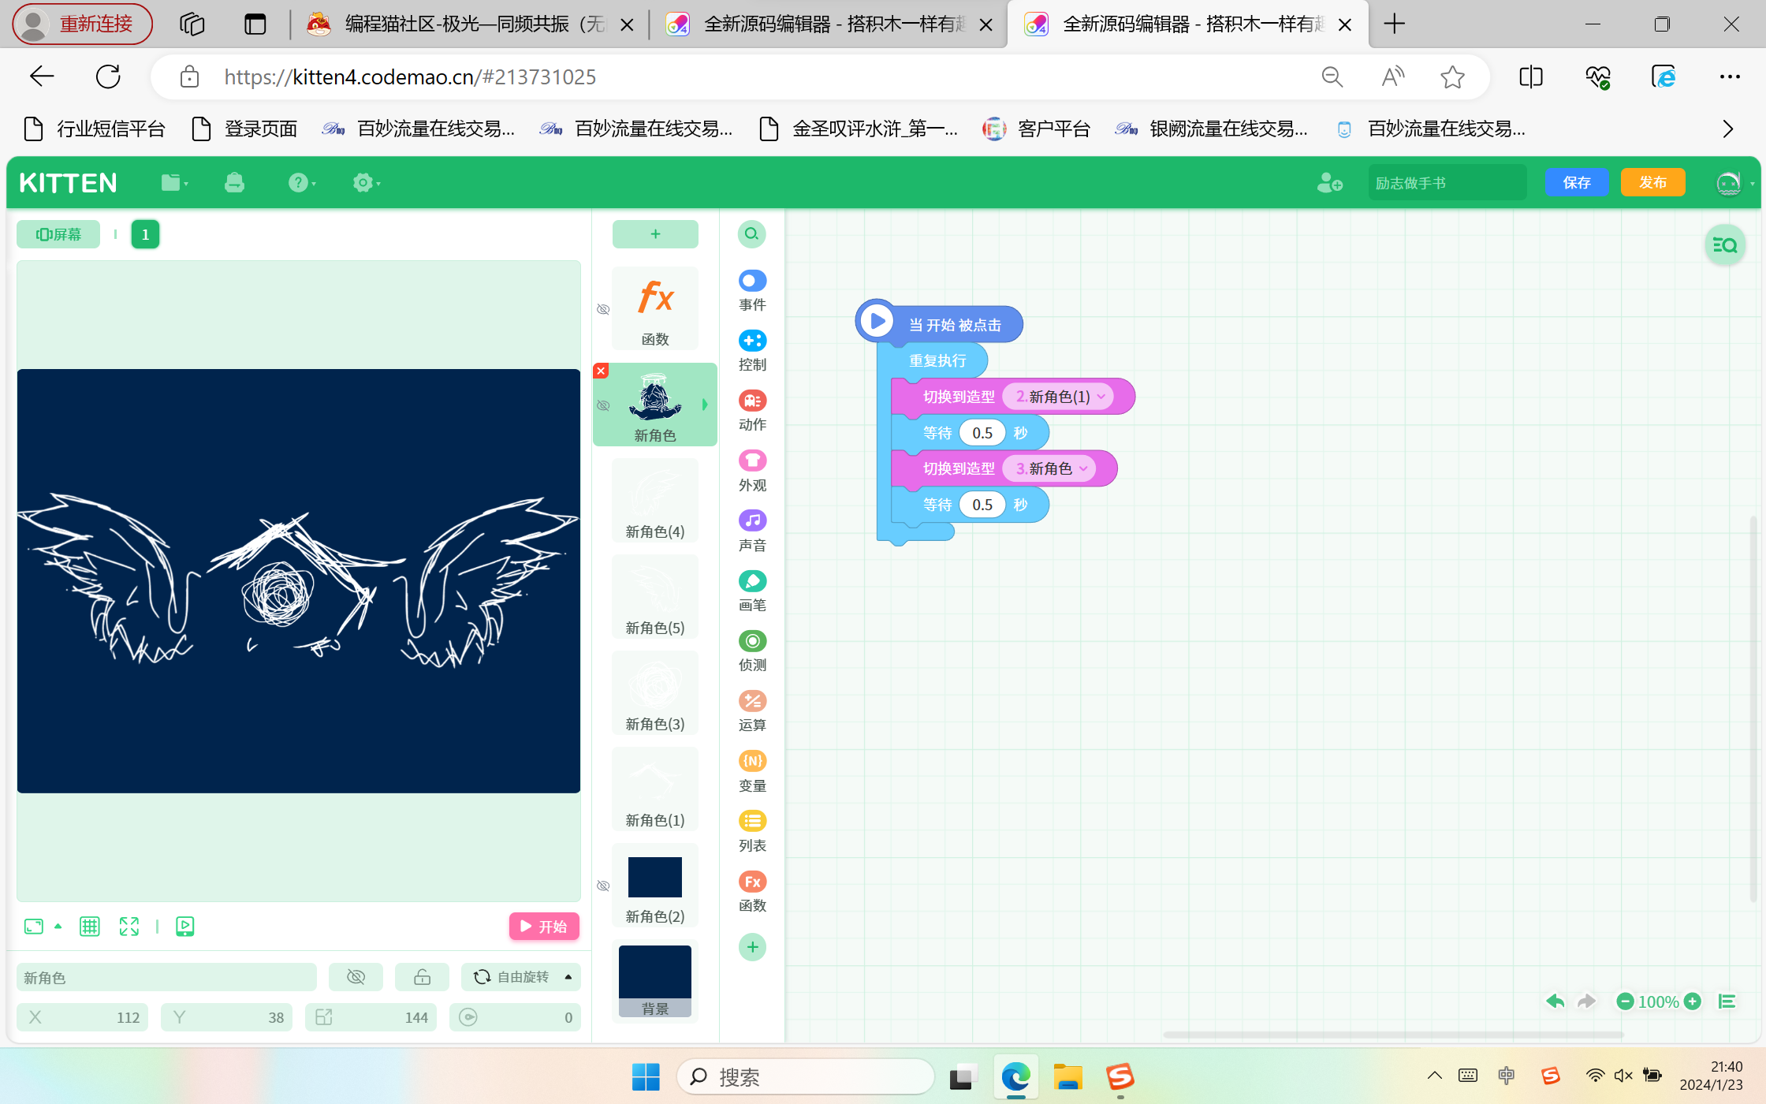Edit the sprite name field 新角色
The width and height of the screenshot is (1766, 1104).
click(x=166, y=978)
